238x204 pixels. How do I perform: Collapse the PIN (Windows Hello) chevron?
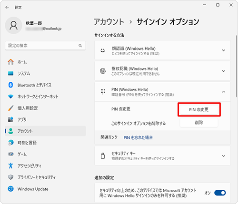click(x=223, y=92)
